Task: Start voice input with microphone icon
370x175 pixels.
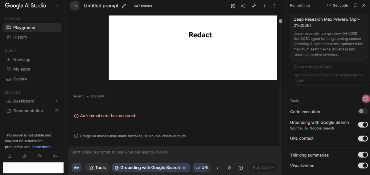Action: (x=229, y=168)
